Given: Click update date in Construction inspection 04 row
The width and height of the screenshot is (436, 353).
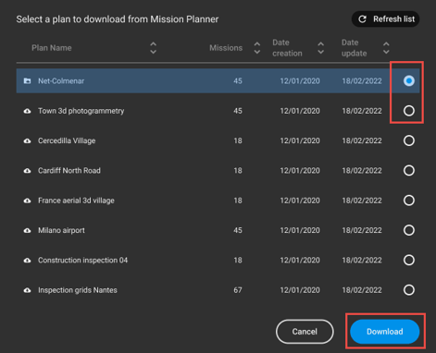Looking at the screenshot, I should (x=362, y=261).
